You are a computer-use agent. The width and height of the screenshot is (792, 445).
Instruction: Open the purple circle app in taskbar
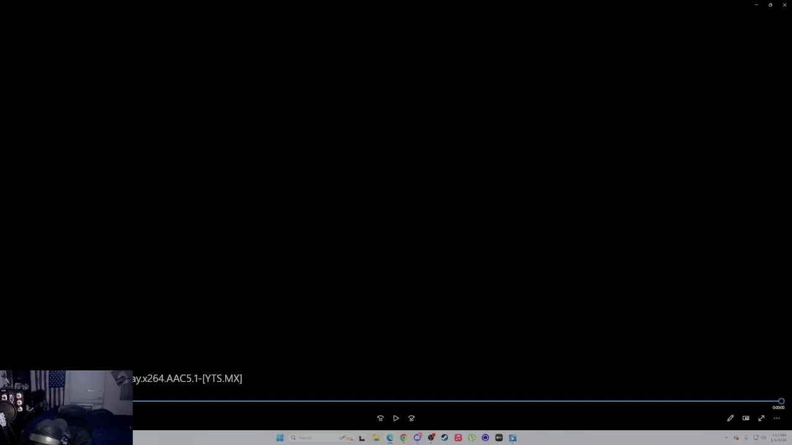click(485, 438)
